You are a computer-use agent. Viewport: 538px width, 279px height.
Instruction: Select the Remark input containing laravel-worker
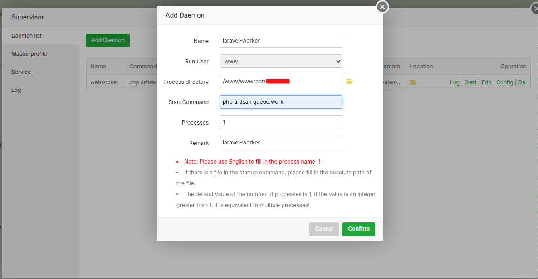(281, 142)
